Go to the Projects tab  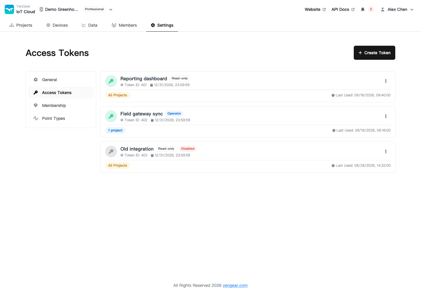[21, 25]
